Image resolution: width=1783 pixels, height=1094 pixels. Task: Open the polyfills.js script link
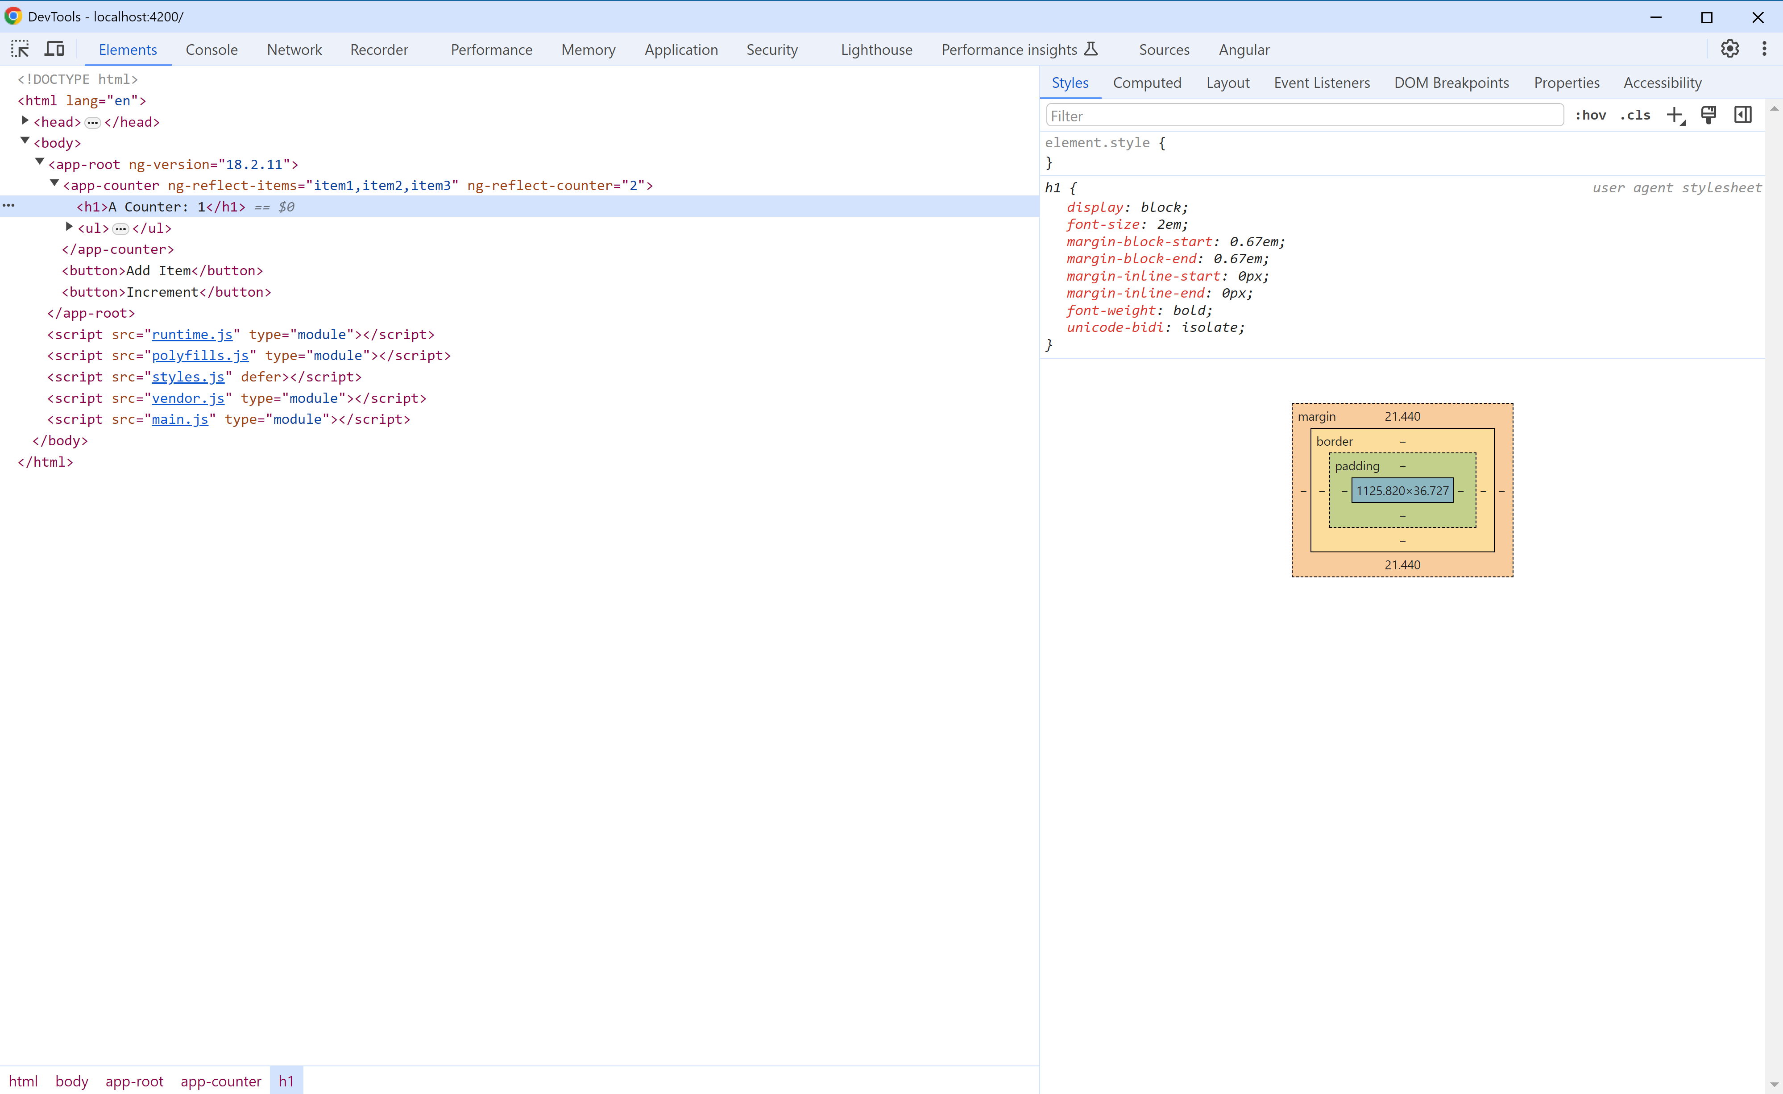coord(200,355)
